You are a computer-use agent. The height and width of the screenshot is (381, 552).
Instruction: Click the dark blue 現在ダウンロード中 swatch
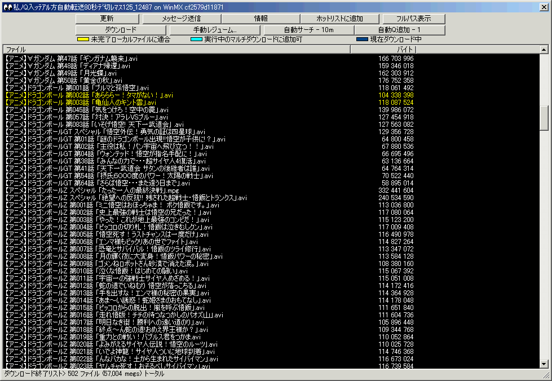362,40
